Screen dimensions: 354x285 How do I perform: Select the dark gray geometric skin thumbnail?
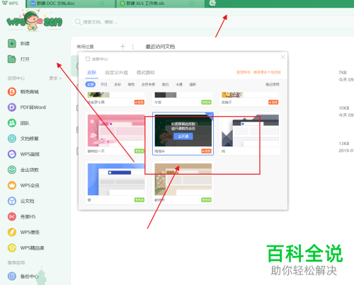pos(250,131)
